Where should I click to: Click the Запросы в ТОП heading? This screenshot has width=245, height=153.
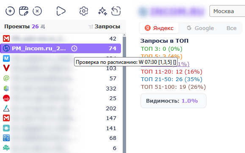(x=164, y=41)
